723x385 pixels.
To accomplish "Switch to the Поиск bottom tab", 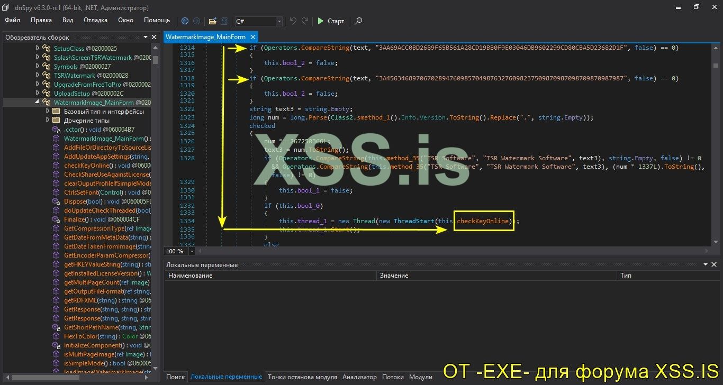I will tap(176, 377).
